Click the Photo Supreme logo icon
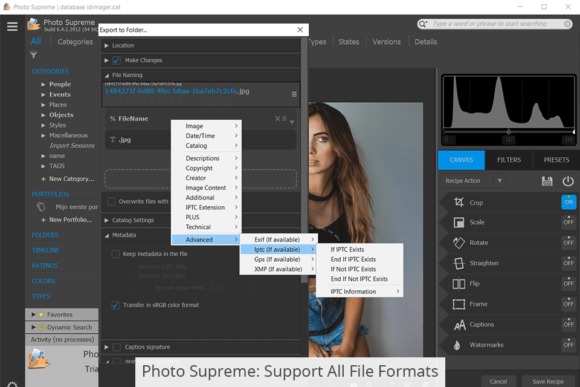The height and width of the screenshot is (387, 580). pos(34,24)
